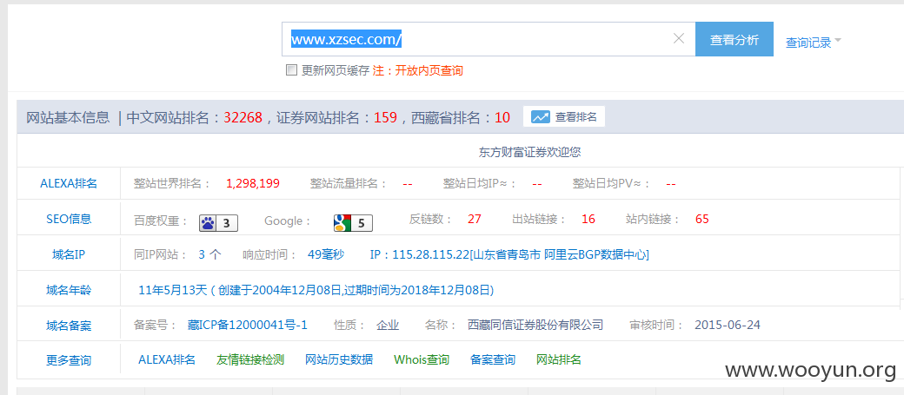Screen dimensions: 904x395
Task: Open 备案查询 link
Action: 493,360
